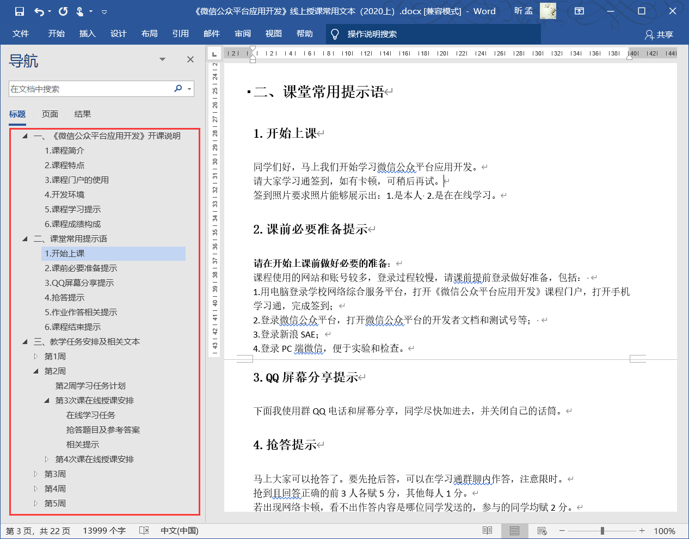This screenshot has height=539, width=689.
Task: Switch to the 结果 navigation tab
Action: point(83,114)
